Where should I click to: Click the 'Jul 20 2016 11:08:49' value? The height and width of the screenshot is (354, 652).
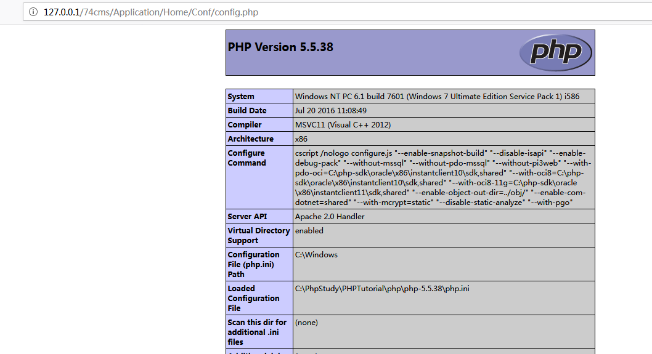click(330, 111)
